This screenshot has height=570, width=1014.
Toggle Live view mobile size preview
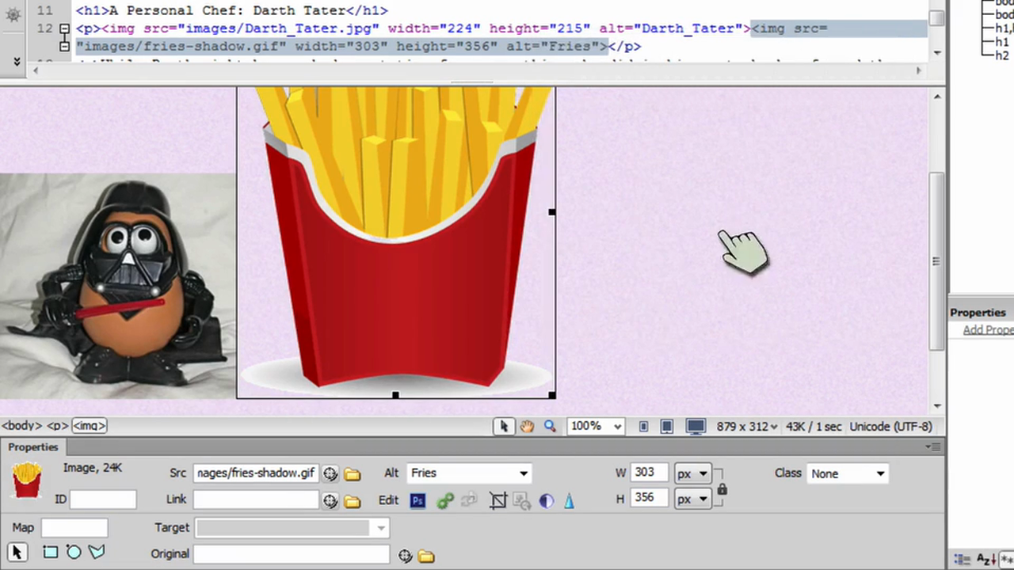(x=643, y=426)
